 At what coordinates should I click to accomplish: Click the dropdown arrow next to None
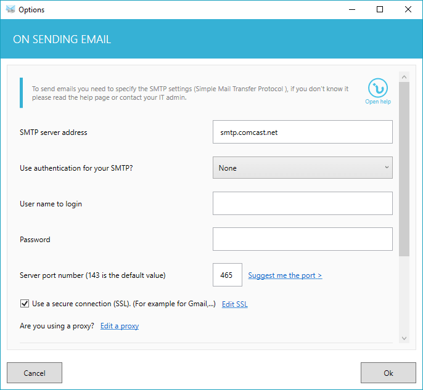tap(387, 168)
